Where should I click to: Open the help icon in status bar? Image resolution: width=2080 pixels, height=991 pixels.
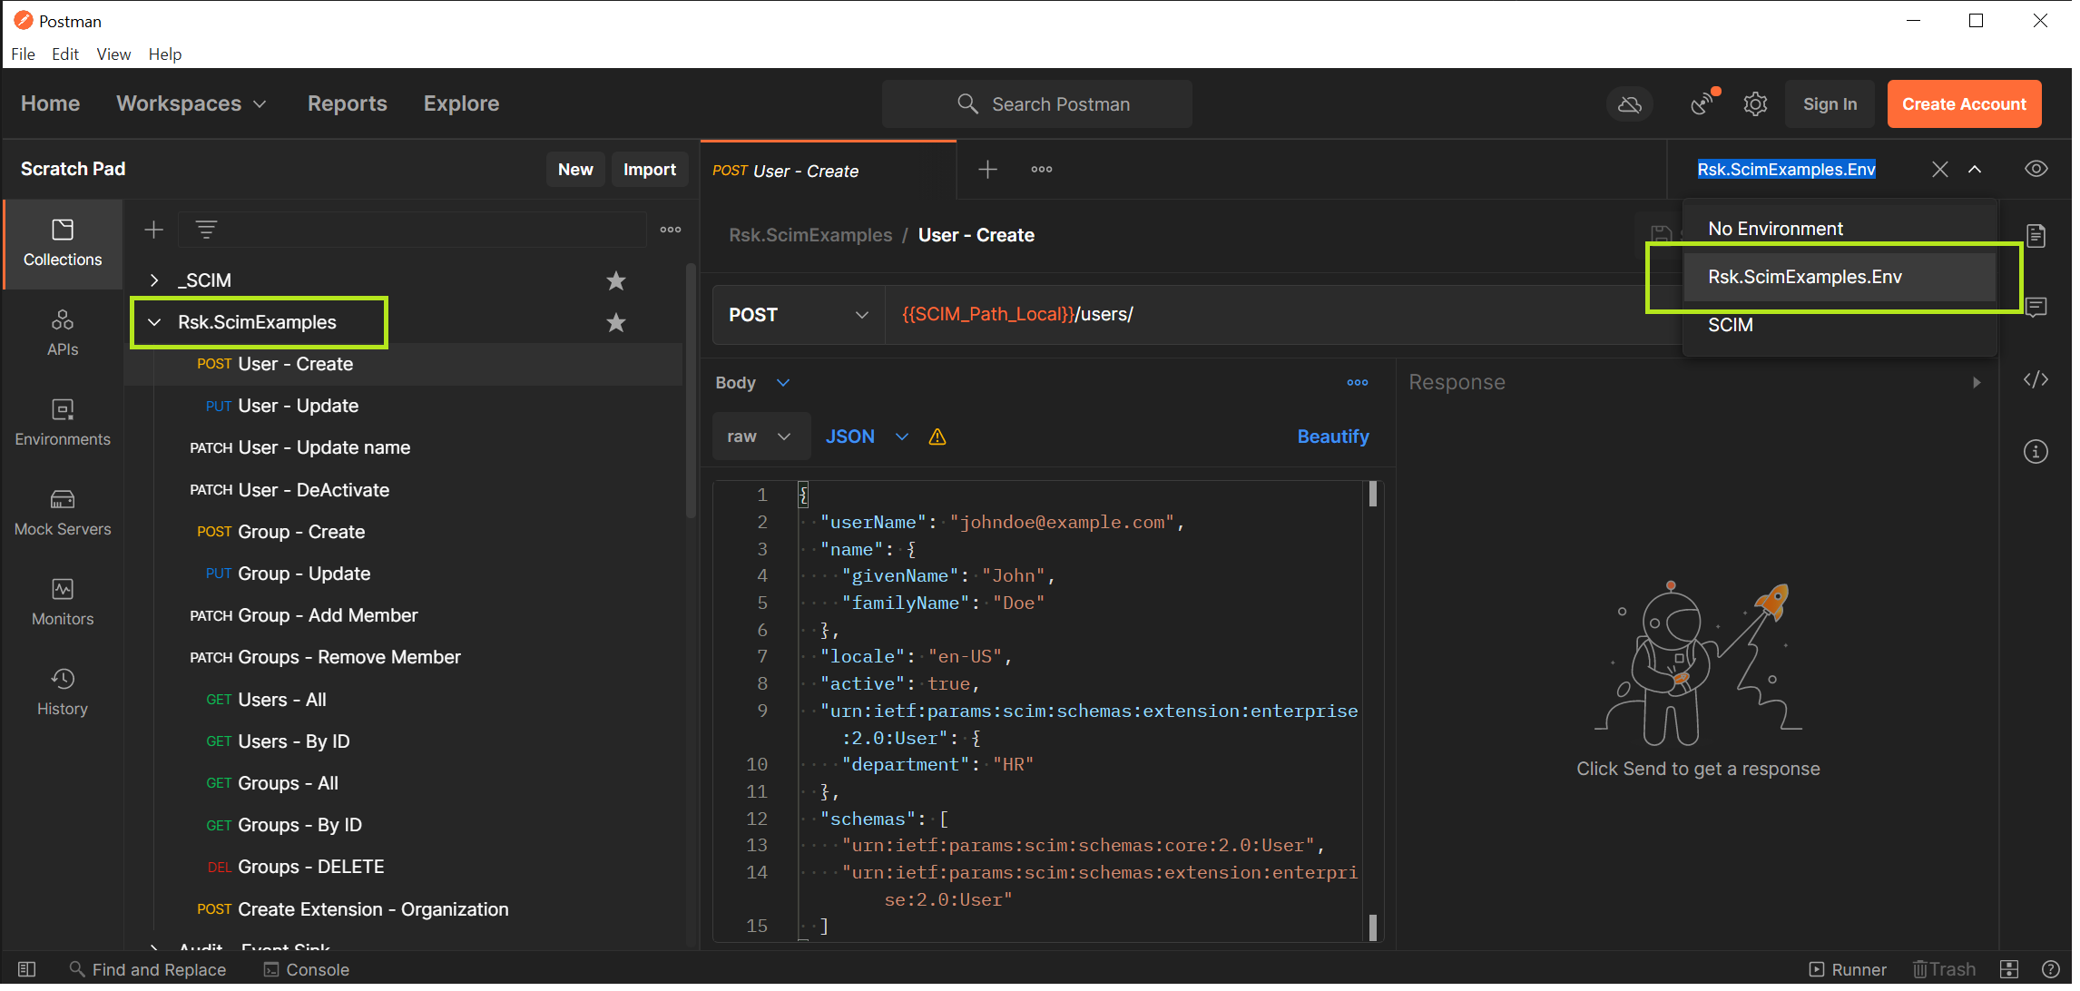pos(2051,970)
